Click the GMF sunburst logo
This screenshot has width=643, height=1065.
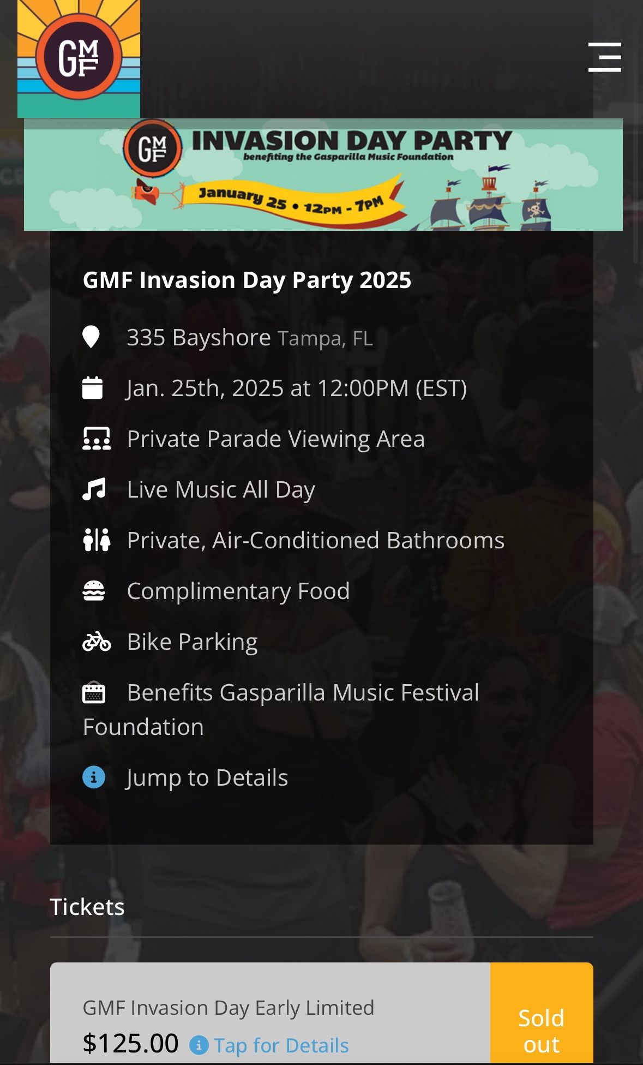pyautogui.click(x=79, y=58)
